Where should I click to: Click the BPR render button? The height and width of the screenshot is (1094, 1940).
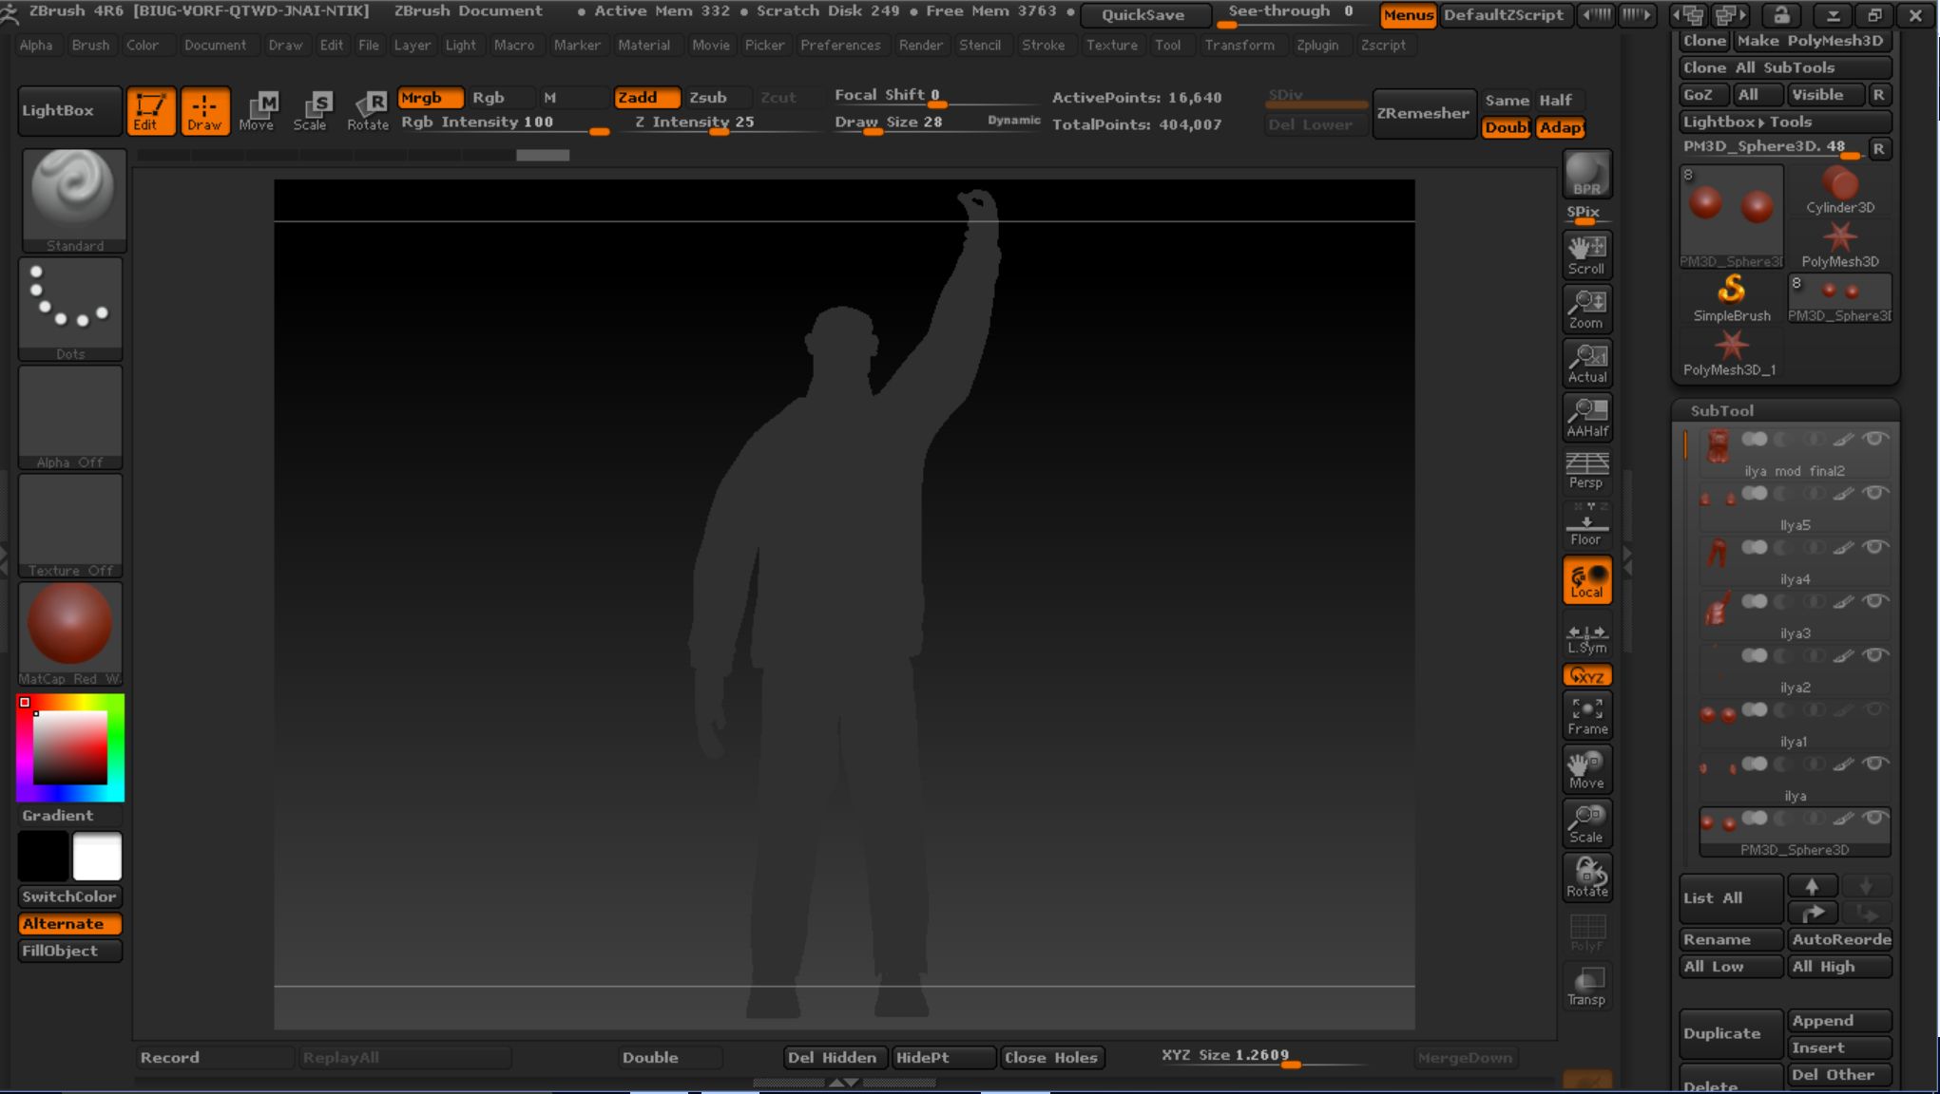[1587, 174]
